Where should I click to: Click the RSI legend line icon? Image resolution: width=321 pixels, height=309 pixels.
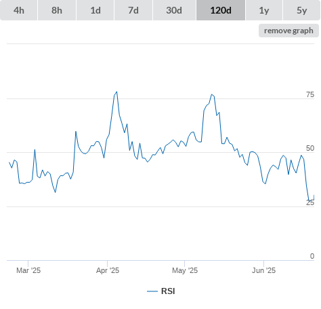[152, 291]
